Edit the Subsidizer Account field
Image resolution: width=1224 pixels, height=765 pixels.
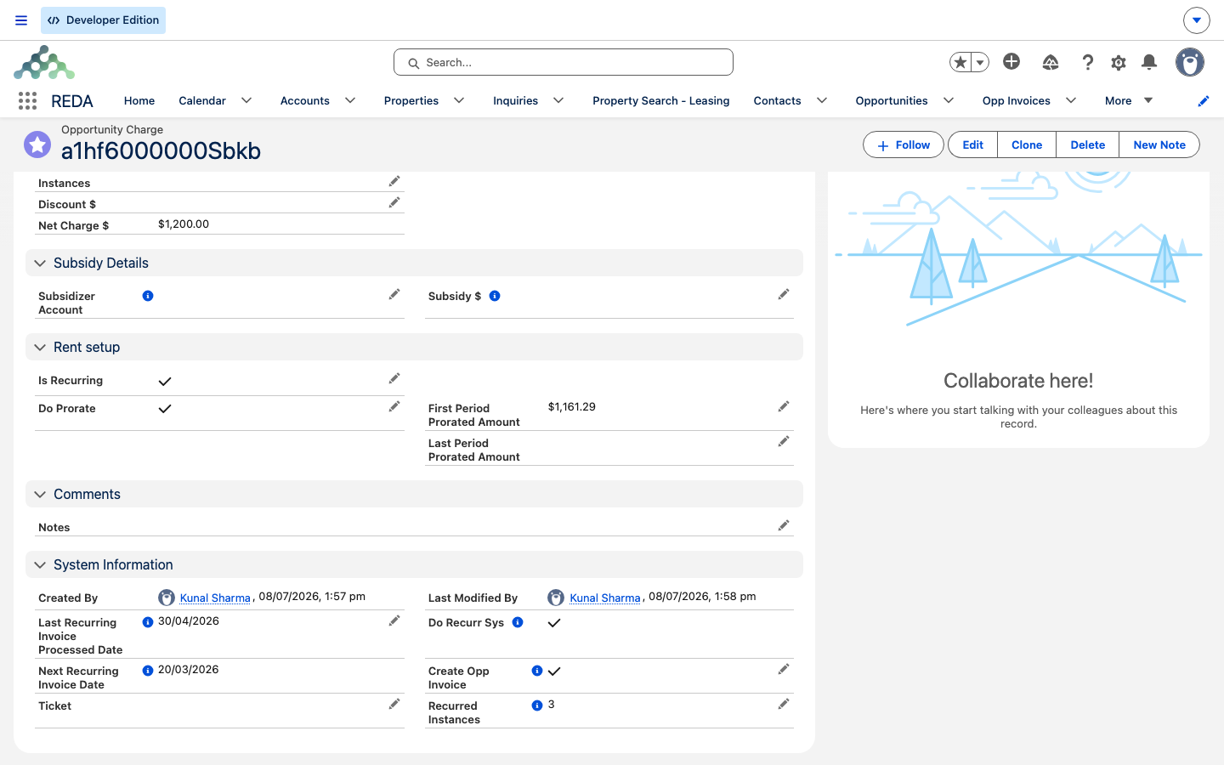[x=394, y=294]
